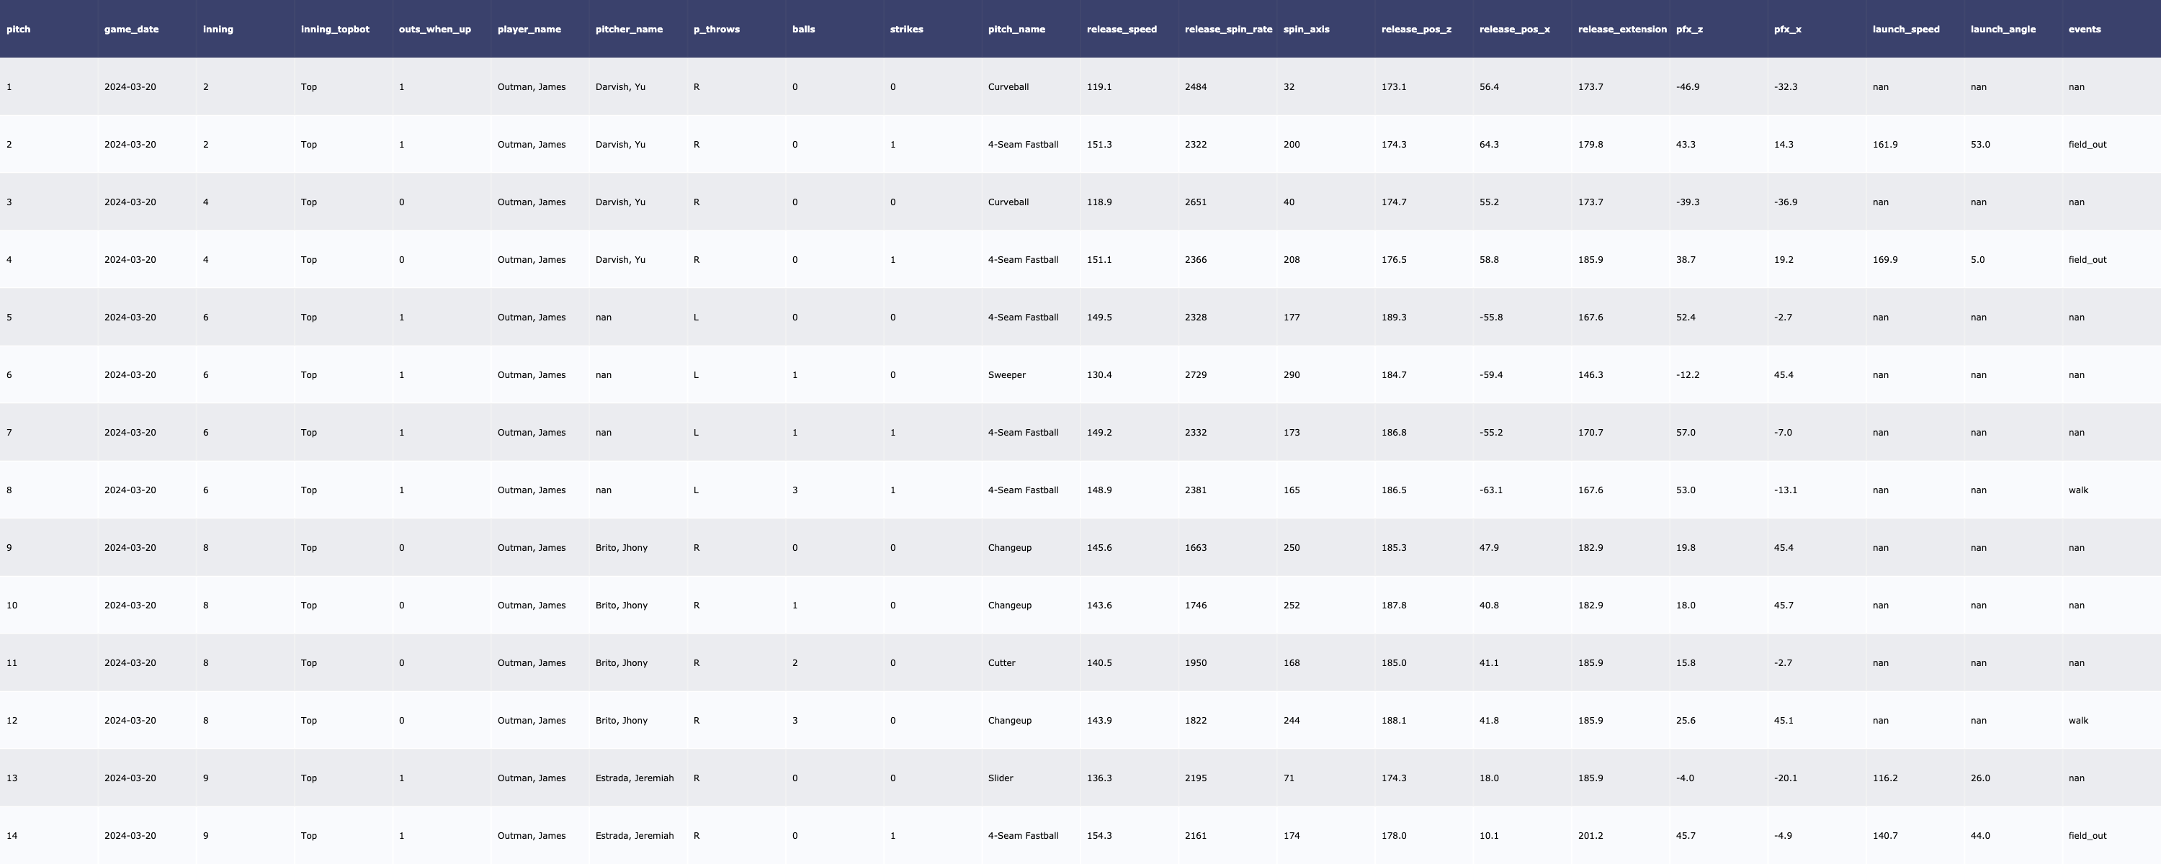
Task: Click the Cutter pitch name cell
Action: pos(1001,662)
